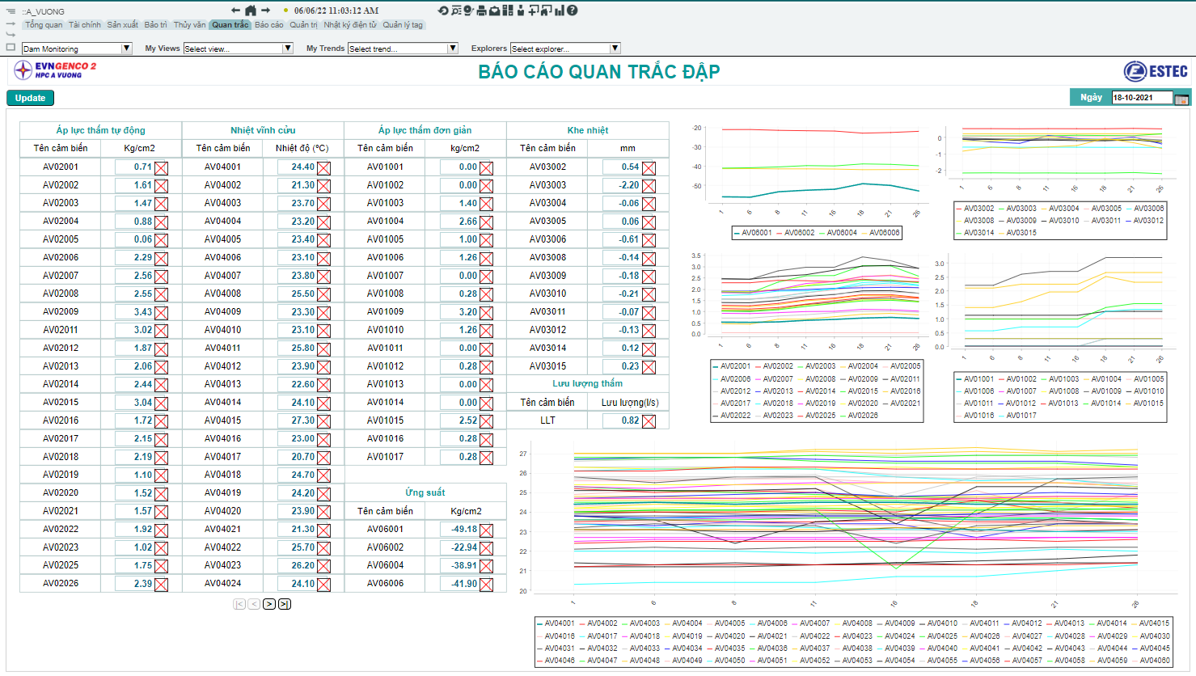
Task: Click the refresh icon in top toolbar
Action: click(x=443, y=11)
